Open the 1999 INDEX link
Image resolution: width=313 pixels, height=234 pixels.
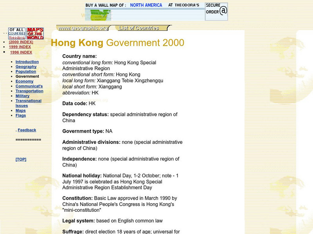(20, 47)
